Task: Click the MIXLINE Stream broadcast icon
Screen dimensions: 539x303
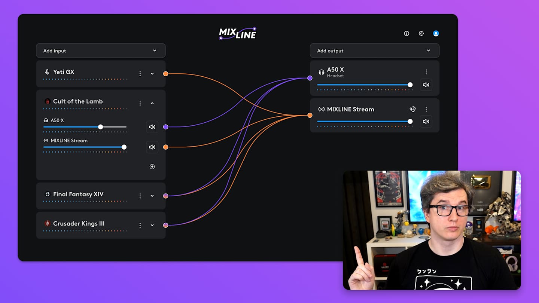Action: 321,109
